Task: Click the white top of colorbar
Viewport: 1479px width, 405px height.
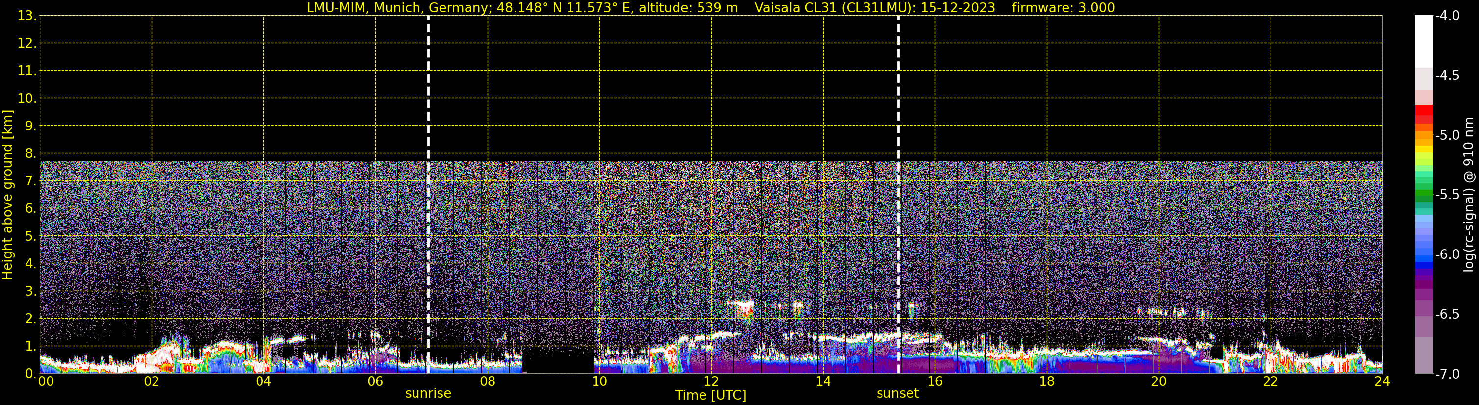Action: click(x=1424, y=41)
